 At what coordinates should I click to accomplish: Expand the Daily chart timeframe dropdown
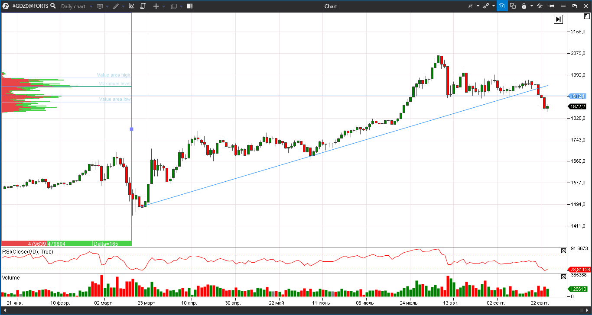click(91, 6)
